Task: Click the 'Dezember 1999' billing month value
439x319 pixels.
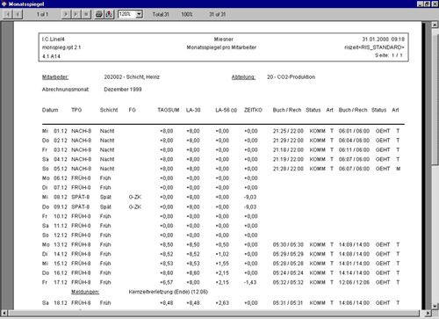Action: (x=123, y=90)
